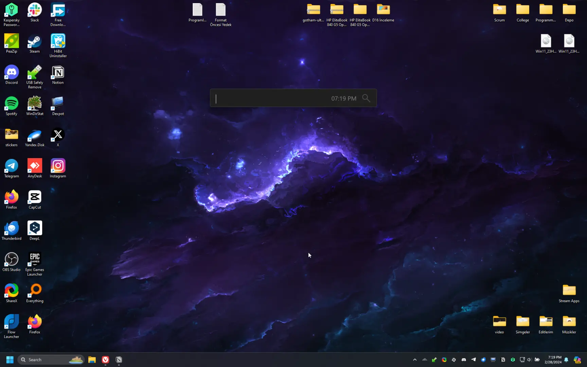Click the Flow Launcher magnifier icon
This screenshot has height=367, width=587.
366,98
